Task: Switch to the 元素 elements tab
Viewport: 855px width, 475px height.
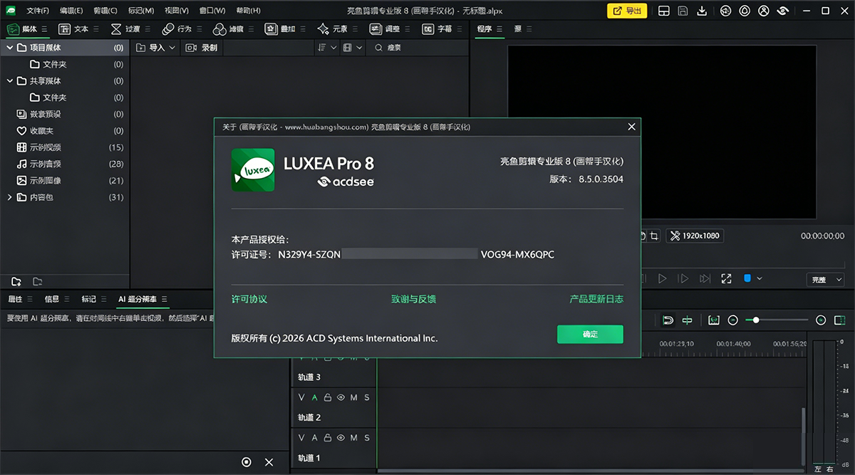Action: (x=333, y=29)
